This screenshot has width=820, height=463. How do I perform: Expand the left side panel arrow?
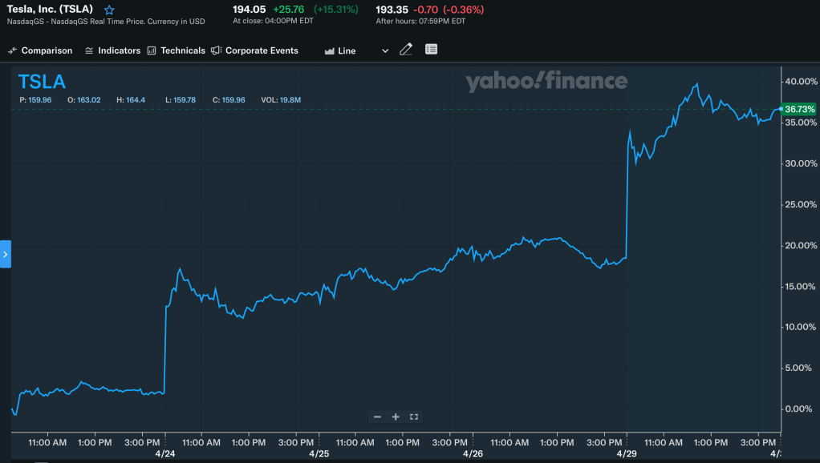[x=6, y=254]
